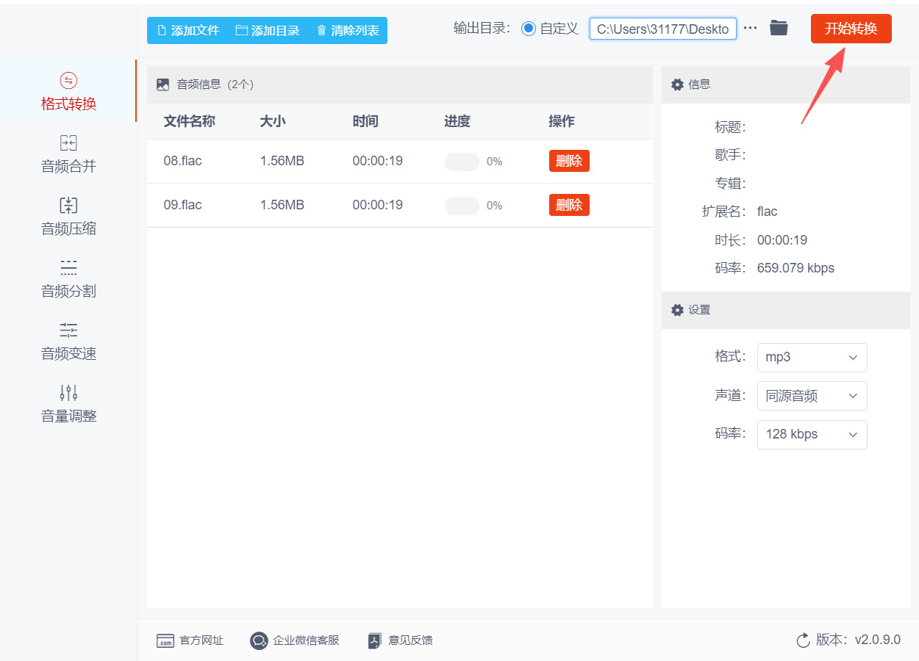Click the version refresh icon
The height and width of the screenshot is (661, 919).
pyautogui.click(x=804, y=640)
